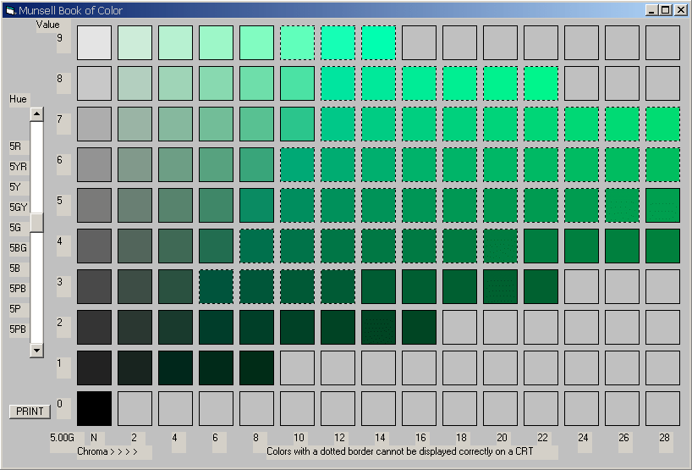Click the 5GY hue label
This screenshot has height=470, width=692.
click(19, 207)
